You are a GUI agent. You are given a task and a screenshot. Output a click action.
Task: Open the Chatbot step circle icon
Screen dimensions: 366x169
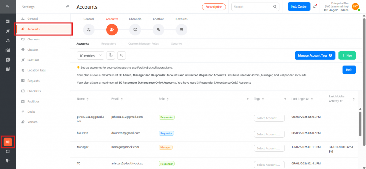tap(158, 29)
